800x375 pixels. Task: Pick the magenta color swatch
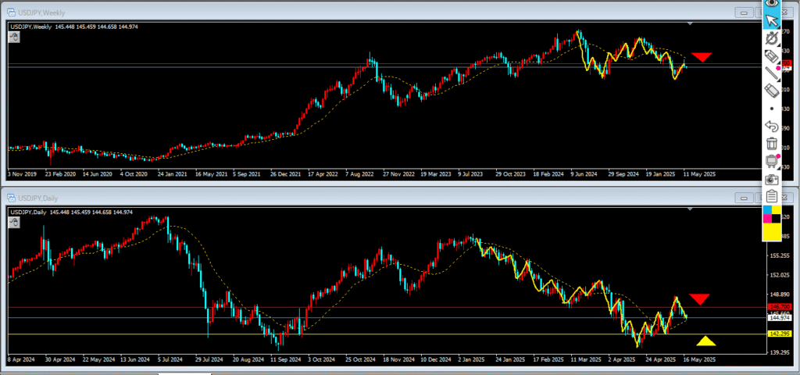coord(767,219)
